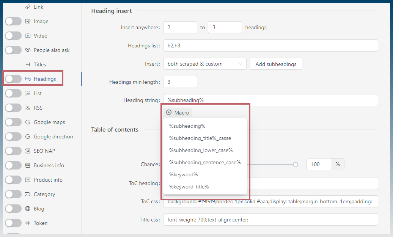Click the Blog globe icon

(x=28, y=209)
